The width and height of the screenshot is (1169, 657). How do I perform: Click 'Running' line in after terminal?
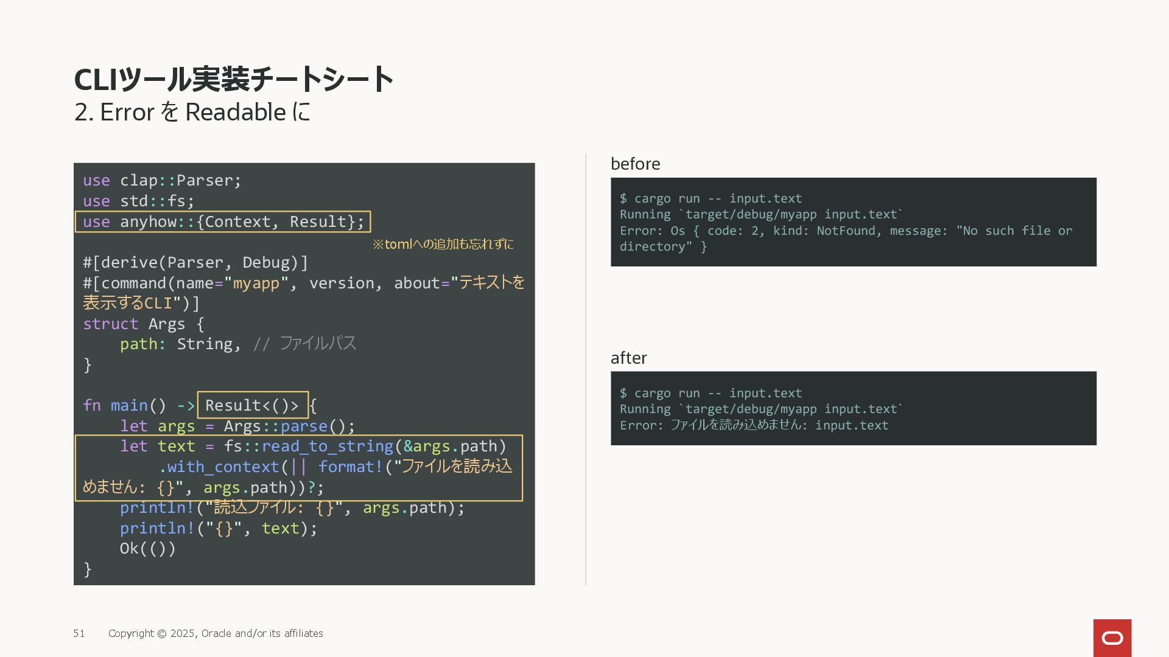click(x=761, y=409)
